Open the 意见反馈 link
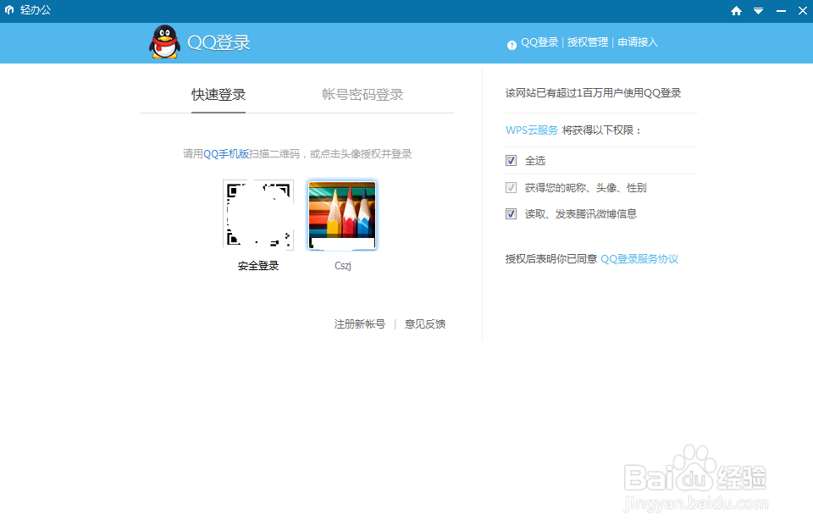The height and width of the screenshot is (531, 813). 425,324
